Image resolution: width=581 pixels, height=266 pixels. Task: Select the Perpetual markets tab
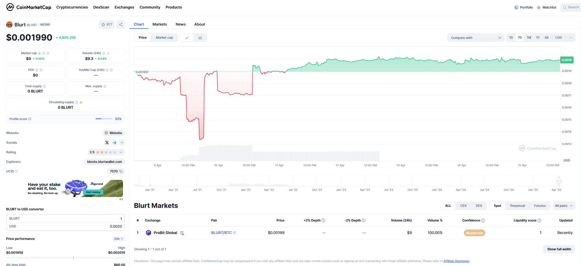point(518,206)
